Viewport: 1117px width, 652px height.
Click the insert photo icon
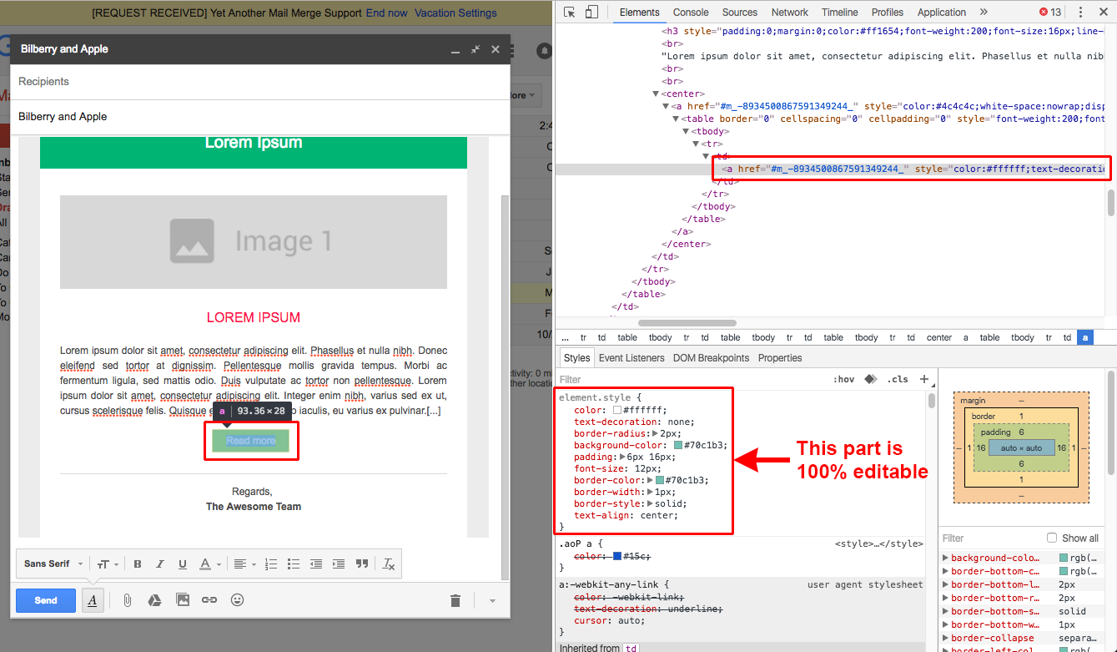tap(183, 600)
